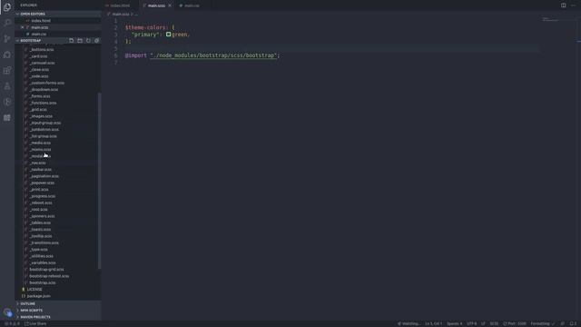Open _images.scss in the explorer
Viewport: 581px width, 327px height.
41,116
